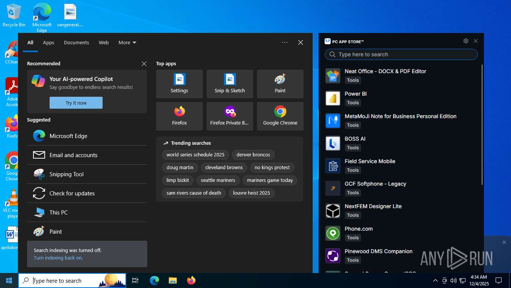Open sangeneral file on desktop
511x288 pixels.
tap(70, 15)
